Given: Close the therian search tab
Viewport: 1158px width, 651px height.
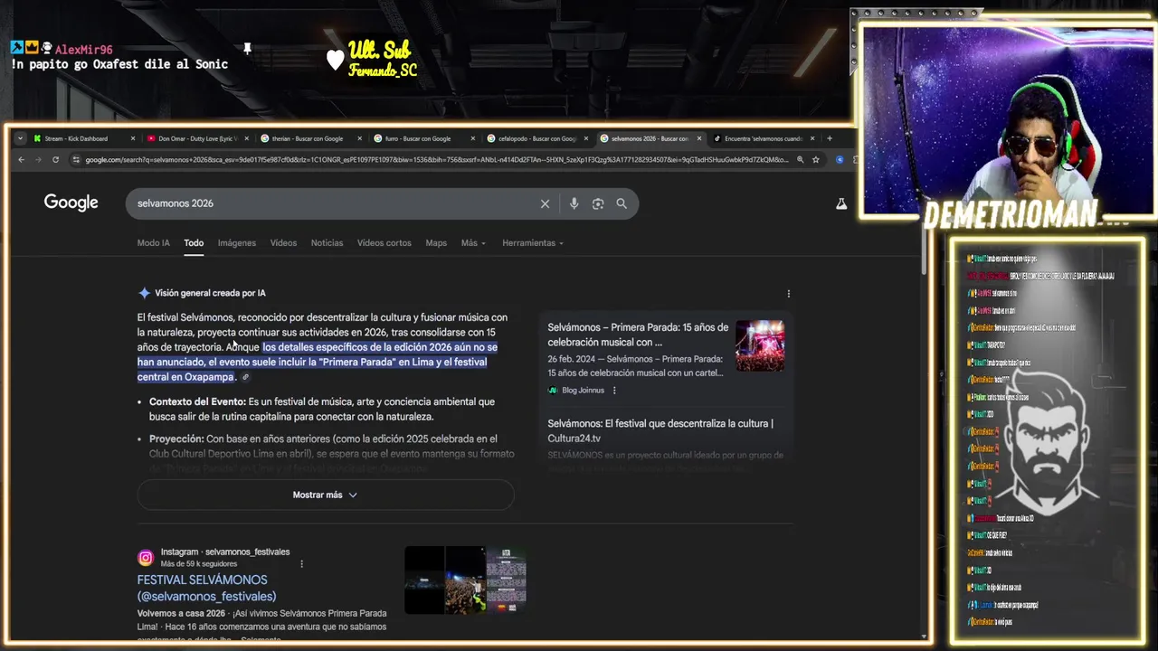Looking at the screenshot, I should tap(359, 138).
